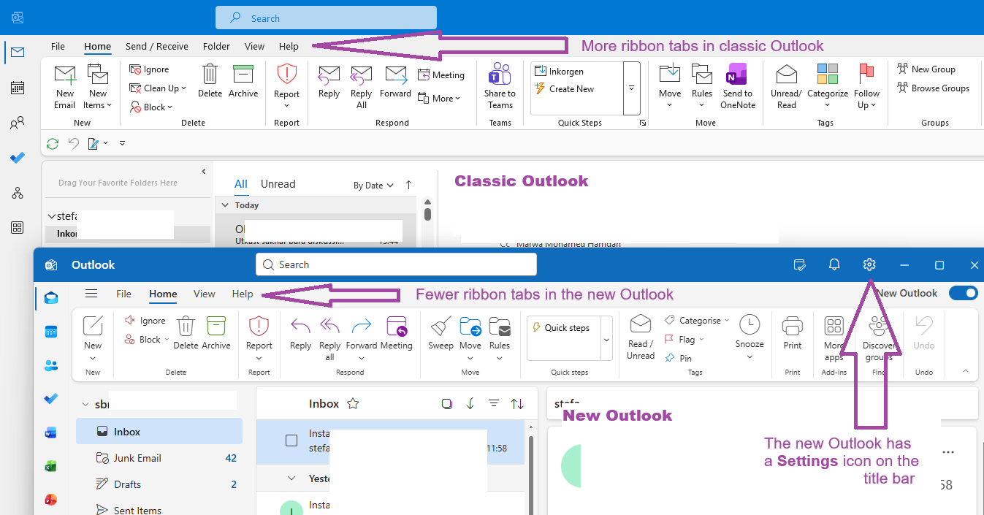Viewport: 984px width, 515px height.
Task: Click Snooze in new Outlook ribbon
Action: click(750, 337)
